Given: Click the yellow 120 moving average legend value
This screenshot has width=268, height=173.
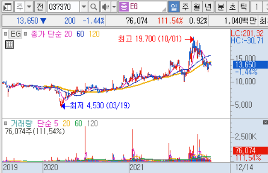Looking at the screenshot, I should click(x=94, y=34).
